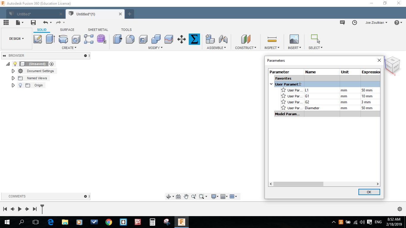Expand the Named Views tree node
This screenshot has width=406, height=228.
(13, 78)
